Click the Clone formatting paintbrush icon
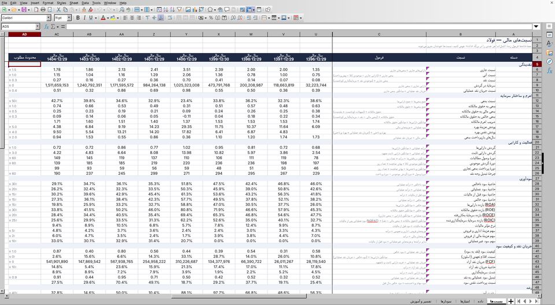Image resolution: width=555 pixels, height=305 pixels. [x=84, y=10]
